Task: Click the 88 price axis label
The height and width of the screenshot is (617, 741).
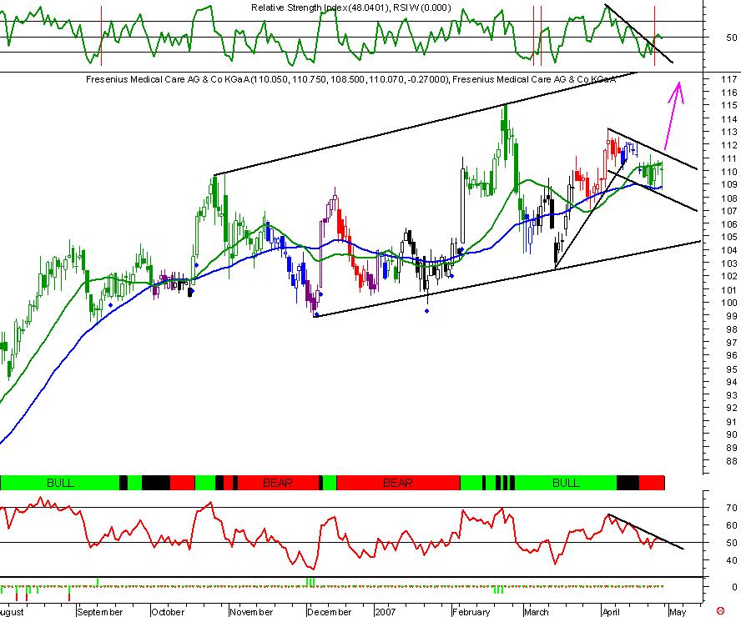Action: coord(732,461)
